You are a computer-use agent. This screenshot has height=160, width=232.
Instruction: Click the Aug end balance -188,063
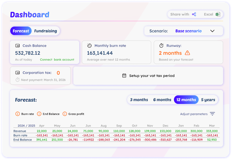104,140
